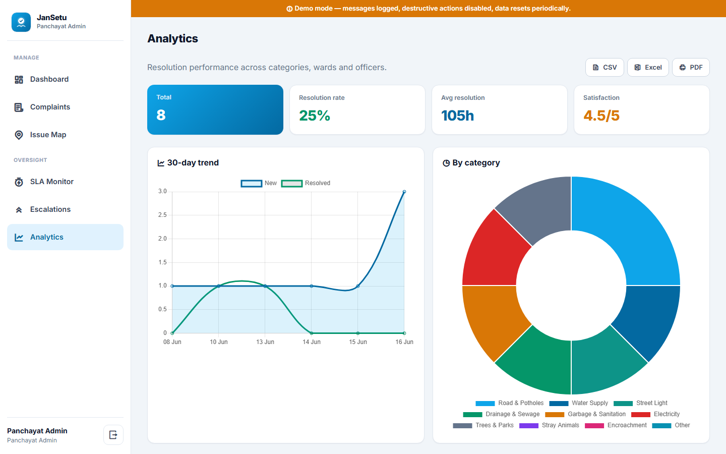Click the Issue Map pin icon

pyautogui.click(x=19, y=135)
